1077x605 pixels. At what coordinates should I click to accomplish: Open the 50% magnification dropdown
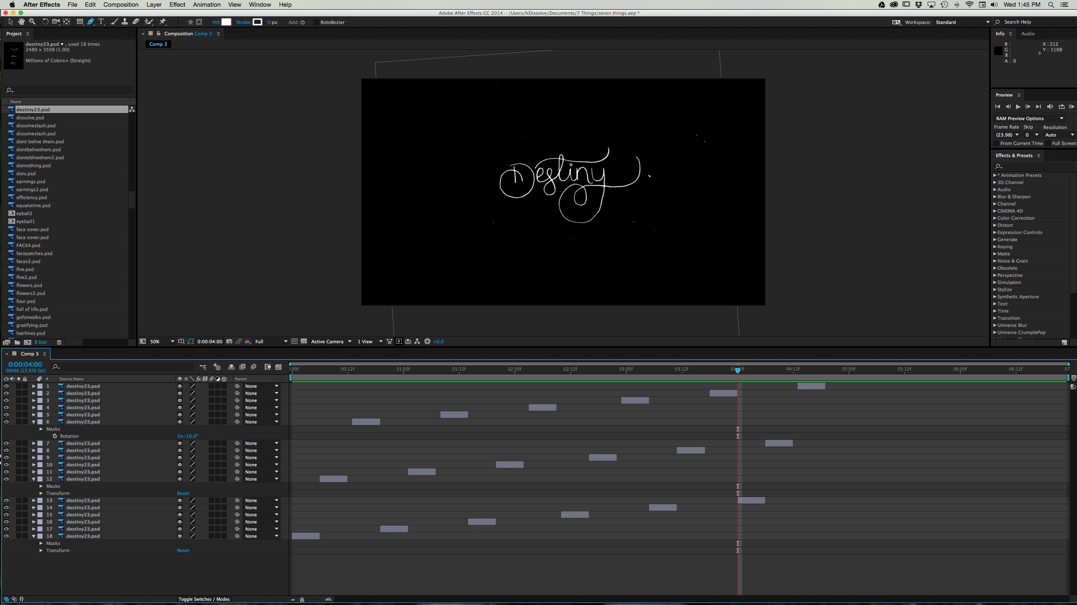pyautogui.click(x=162, y=342)
